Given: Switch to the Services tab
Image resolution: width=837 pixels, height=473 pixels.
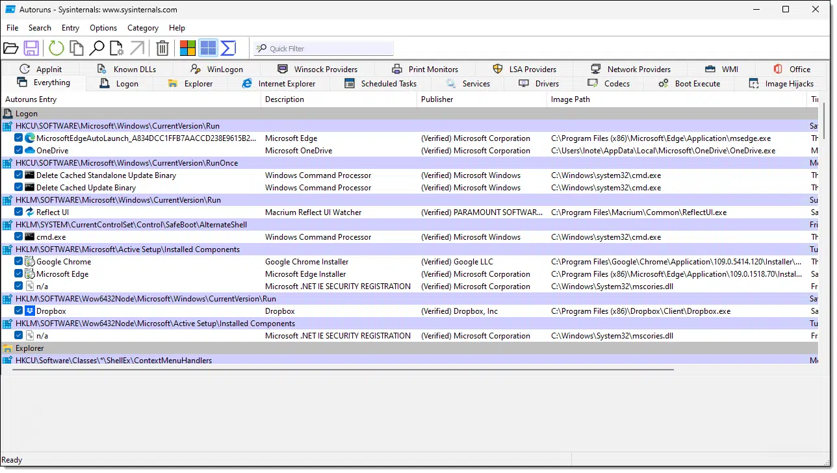Looking at the screenshot, I should (468, 83).
